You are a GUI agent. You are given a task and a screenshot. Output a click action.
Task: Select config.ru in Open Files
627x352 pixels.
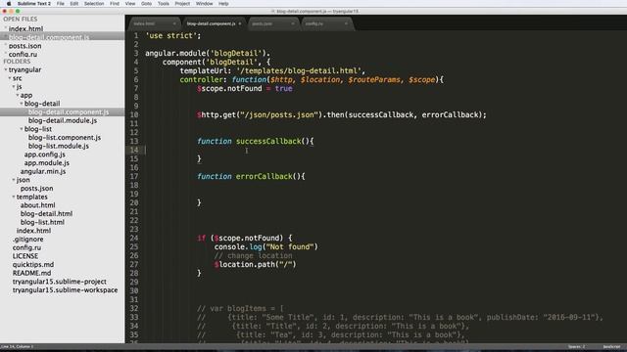coord(23,55)
